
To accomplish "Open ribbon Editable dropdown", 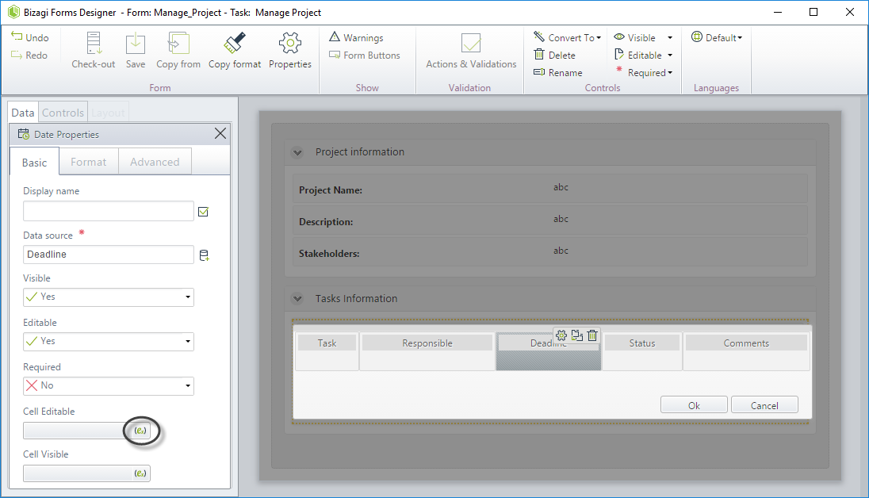I will click(x=643, y=55).
